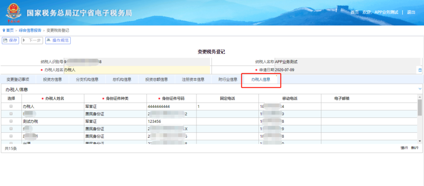Click the 身份证件种类 column header
The width and height of the screenshot is (424, 186).
point(115,98)
